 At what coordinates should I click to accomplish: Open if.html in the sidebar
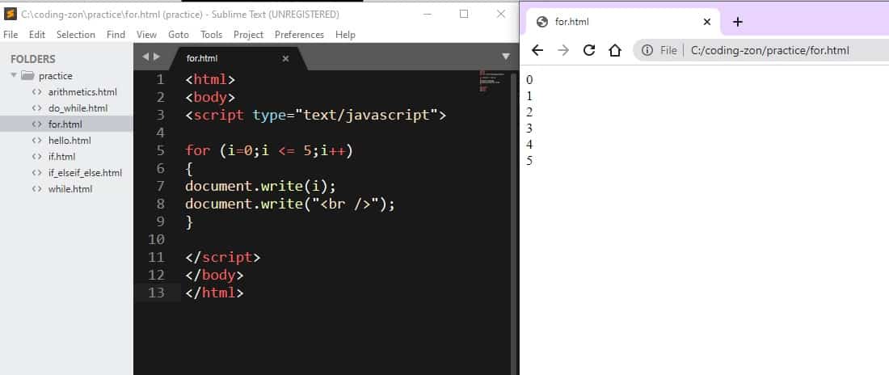(x=61, y=157)
